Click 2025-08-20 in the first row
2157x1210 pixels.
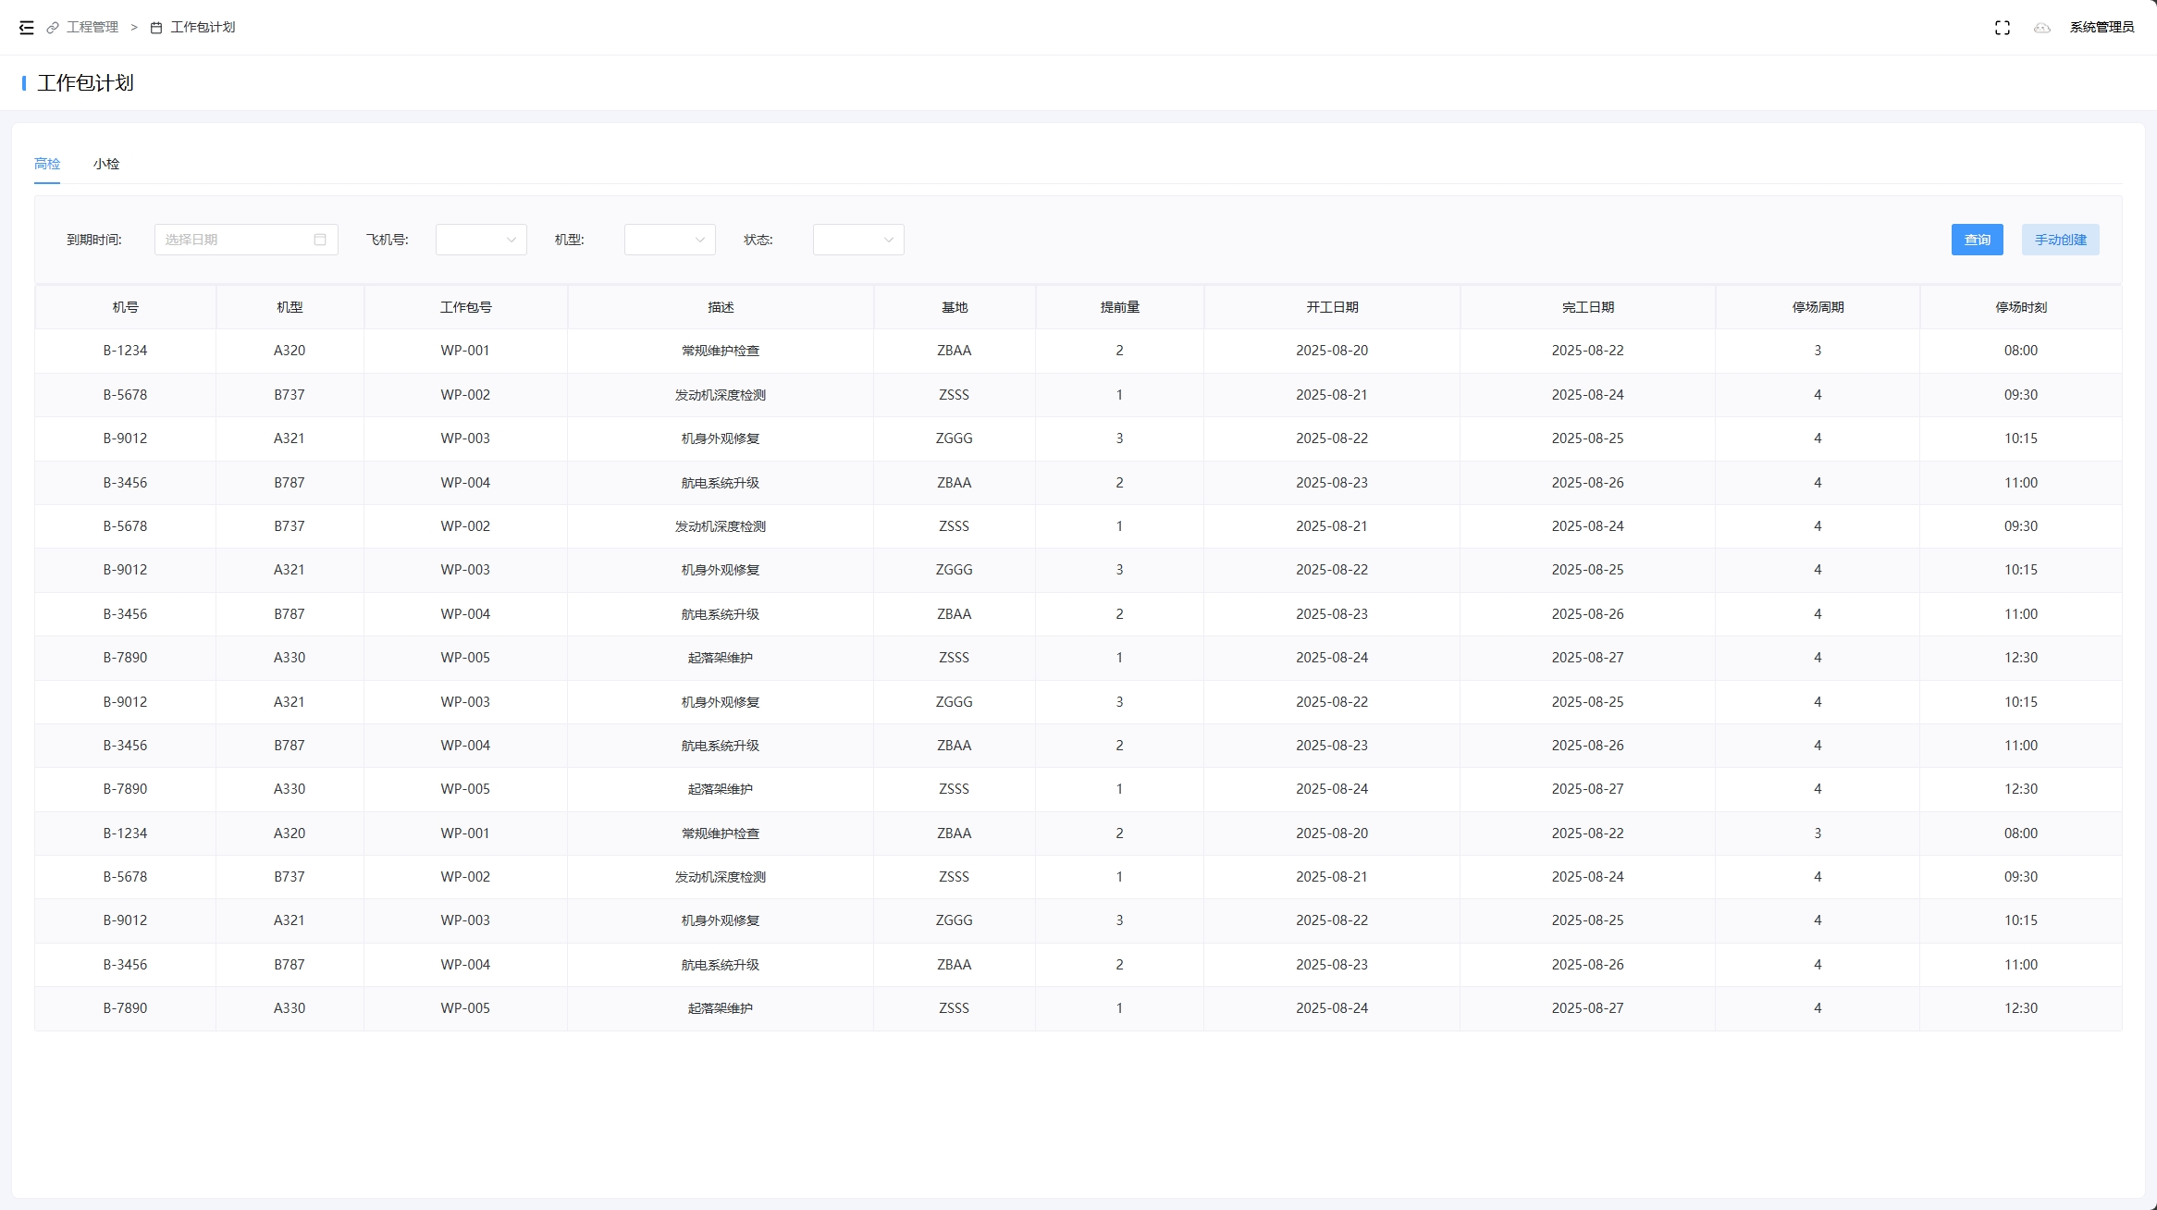[x=1332, y=351]
